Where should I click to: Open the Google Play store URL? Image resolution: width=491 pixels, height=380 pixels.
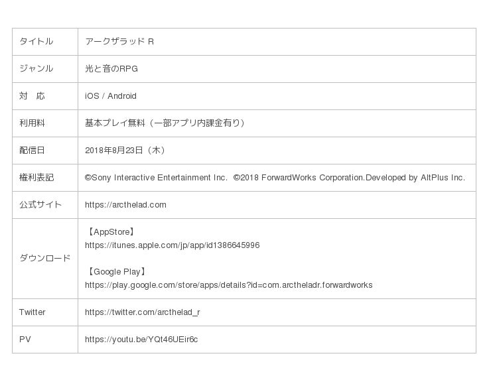click(228, 285)
